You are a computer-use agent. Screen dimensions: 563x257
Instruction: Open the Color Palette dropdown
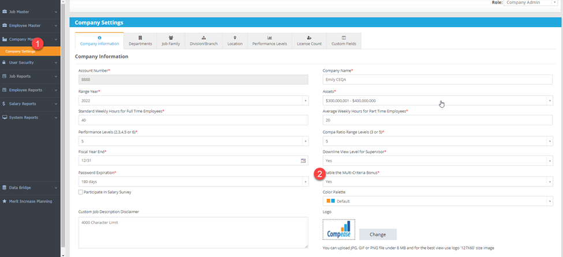pos(438,201)
